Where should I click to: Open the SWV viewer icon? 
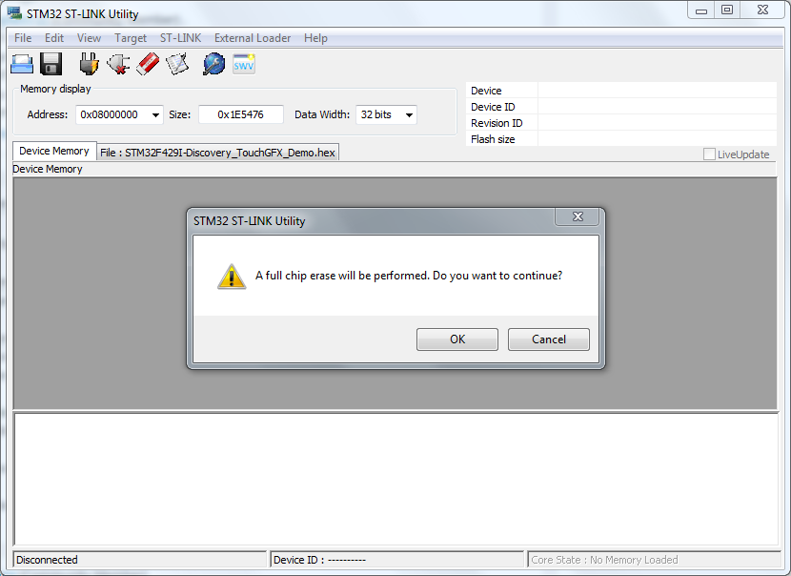pos(244,64)
